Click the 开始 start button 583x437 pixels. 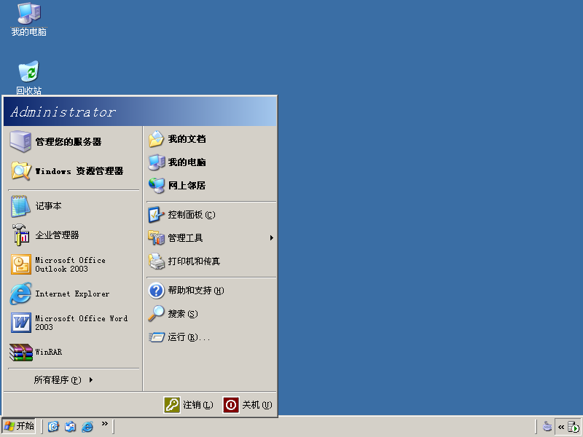(x=19, y=426)
